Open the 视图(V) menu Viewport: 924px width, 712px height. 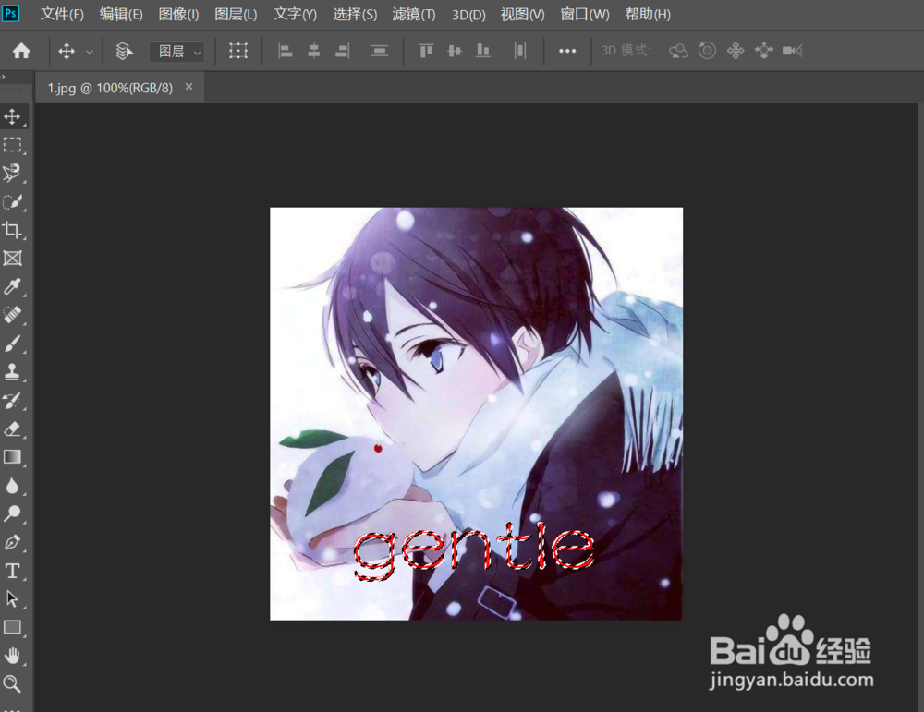[523, 14]
